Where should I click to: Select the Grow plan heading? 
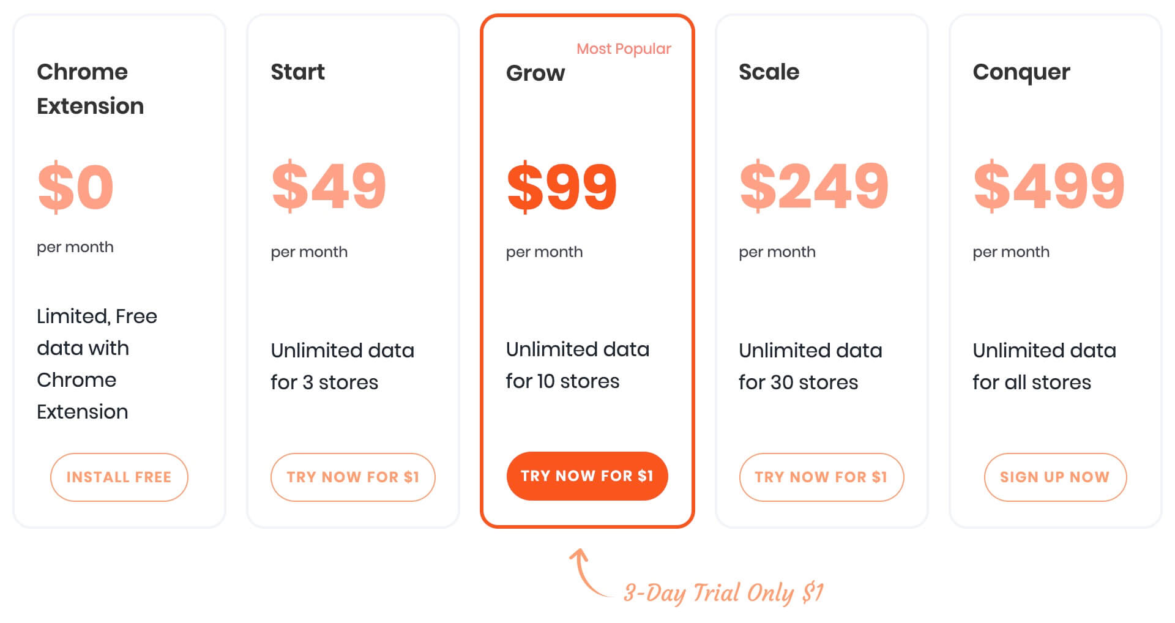535,73
